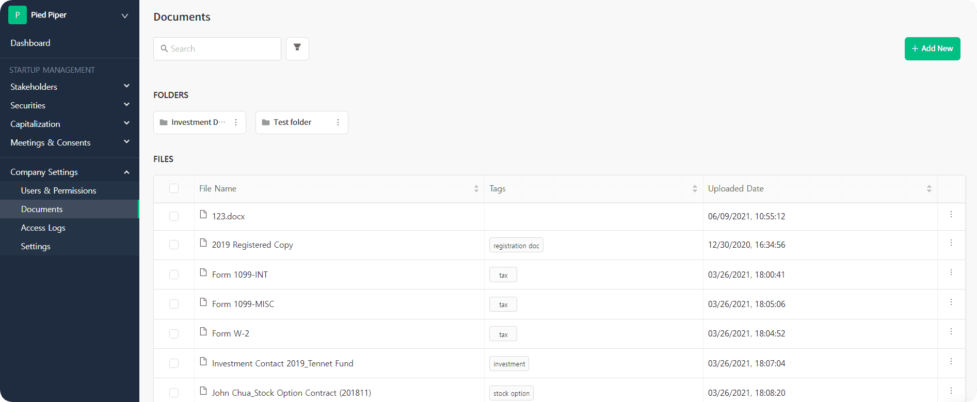The height and width of the screenshot is (402, 977).
Task: Click file icon beside Form 1099-INT
Action: click(203, 272)
